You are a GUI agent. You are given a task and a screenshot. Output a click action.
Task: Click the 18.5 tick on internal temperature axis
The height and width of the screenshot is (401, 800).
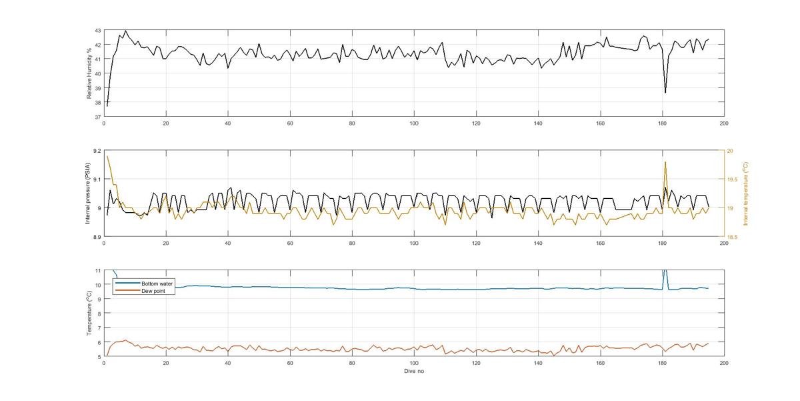pos(732,237)
